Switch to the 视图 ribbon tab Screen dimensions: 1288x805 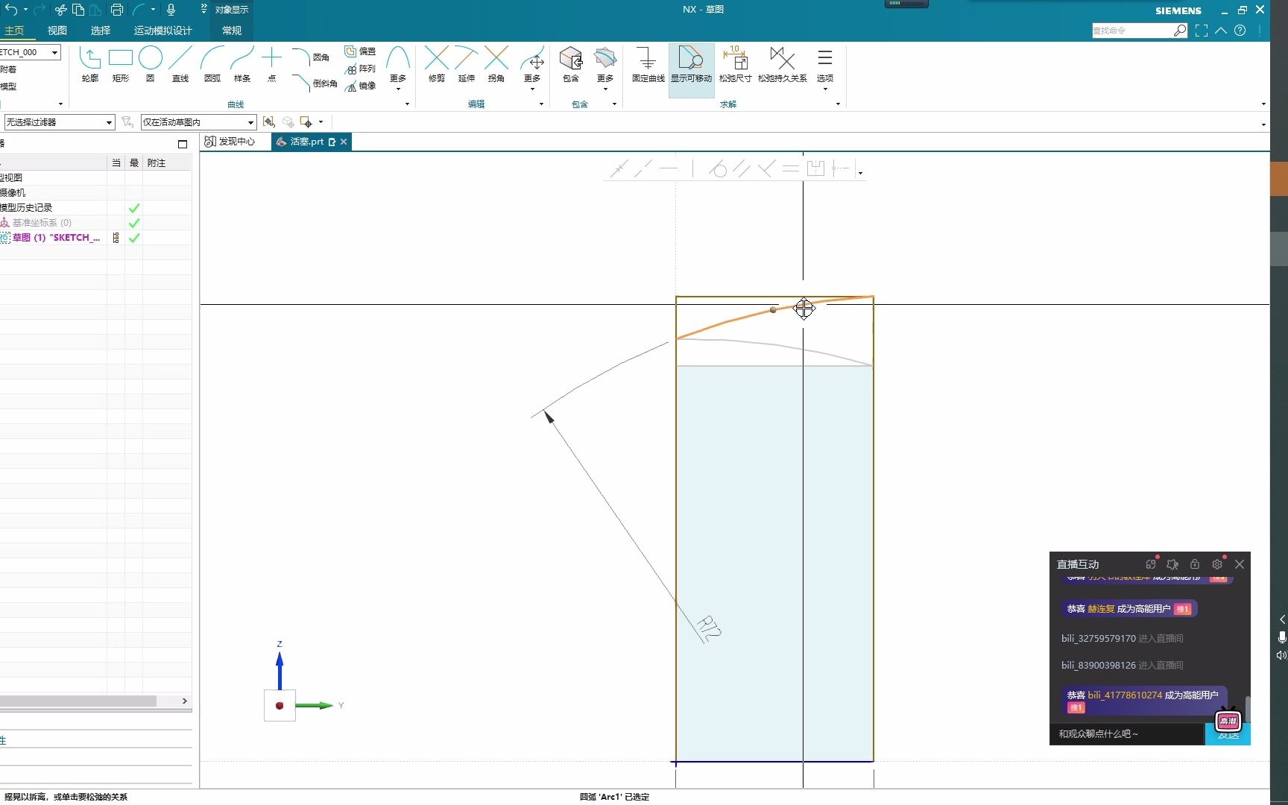coord(57,31)
